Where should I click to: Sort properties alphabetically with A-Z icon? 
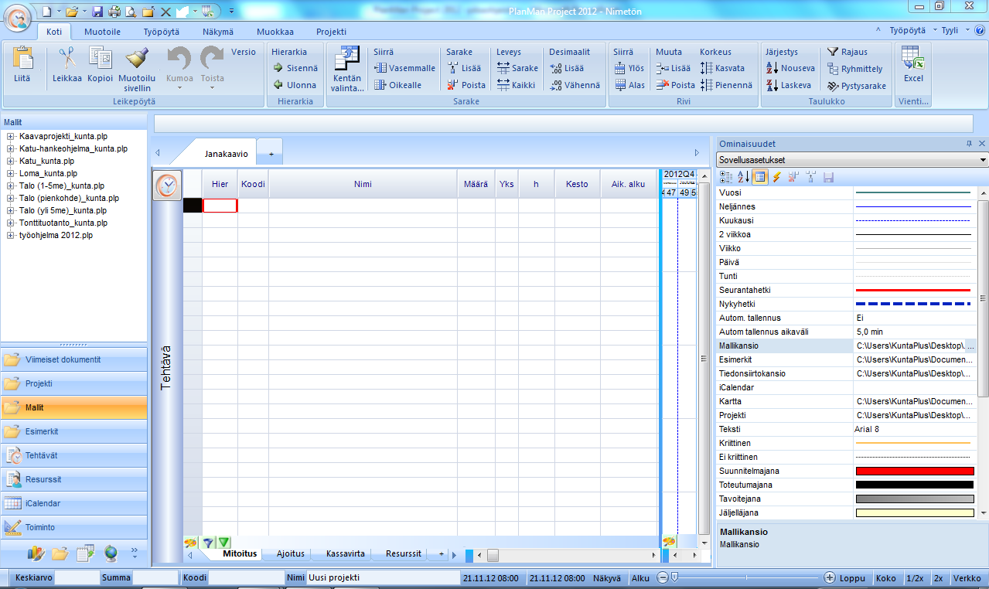click(742, 177)
